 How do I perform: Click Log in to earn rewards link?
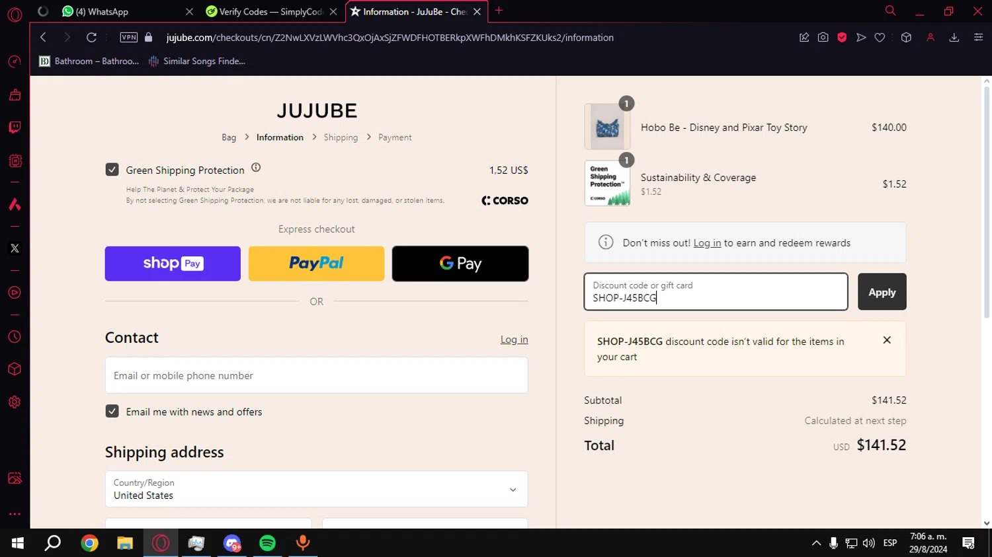707,243
